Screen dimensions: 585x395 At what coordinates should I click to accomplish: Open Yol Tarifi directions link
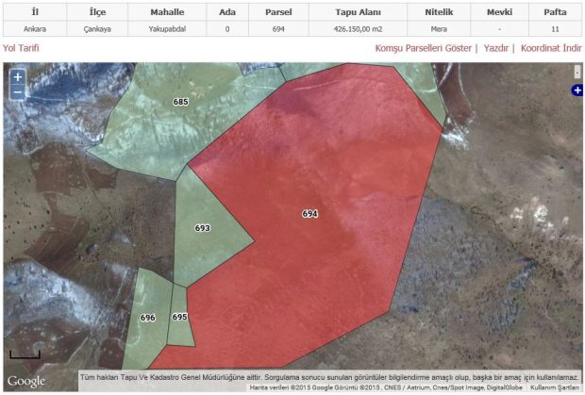point(22,47)
